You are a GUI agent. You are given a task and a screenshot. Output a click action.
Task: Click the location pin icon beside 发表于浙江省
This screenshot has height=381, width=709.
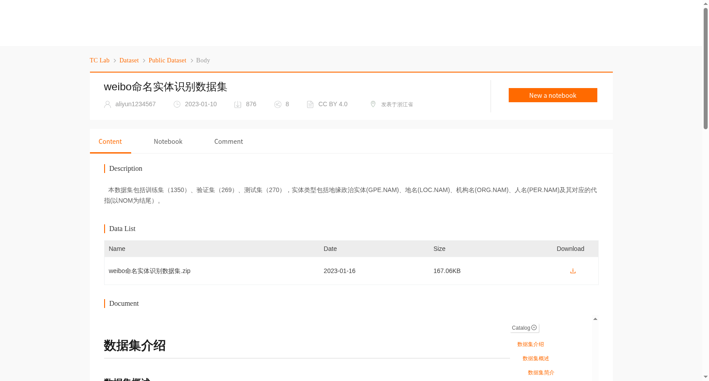[x=373, y=104]
